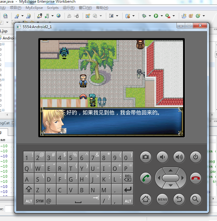
Task: Tap the emulator search button
Action: click(196, 199)
